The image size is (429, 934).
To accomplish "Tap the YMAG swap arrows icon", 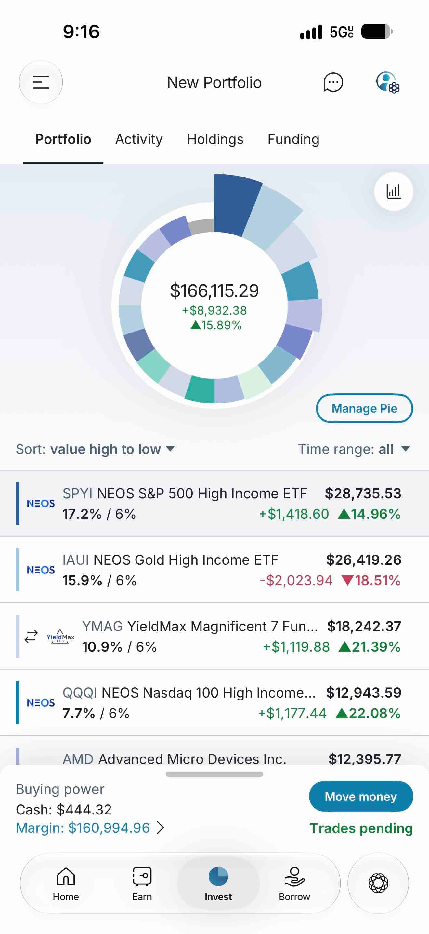I will click(x=31, y=636).
